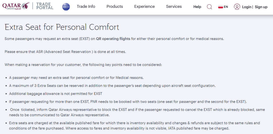Click the maximum of 3 Extra Seats bullet
This screenshot has width=273, height=134.
point(112,86)
